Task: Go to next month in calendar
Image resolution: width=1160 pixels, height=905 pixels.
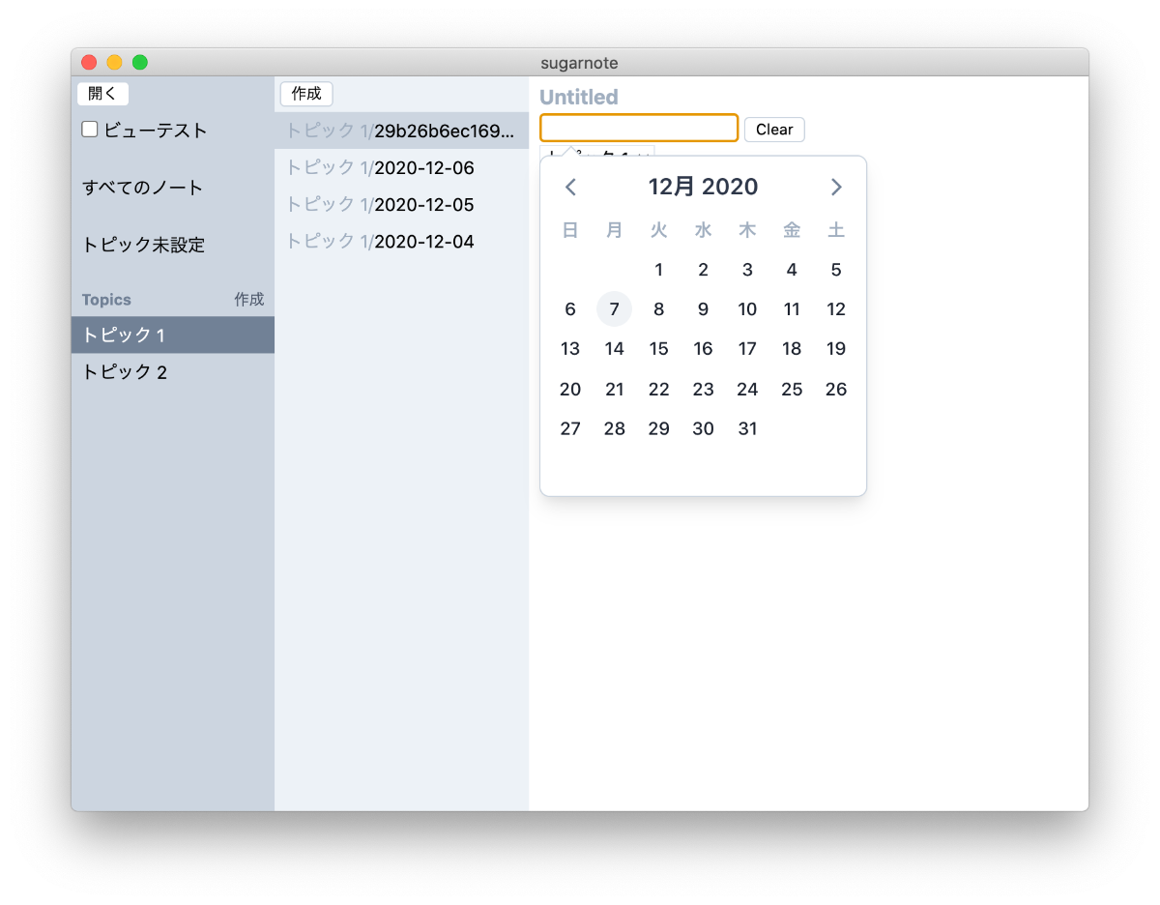Action: (836, 188)
